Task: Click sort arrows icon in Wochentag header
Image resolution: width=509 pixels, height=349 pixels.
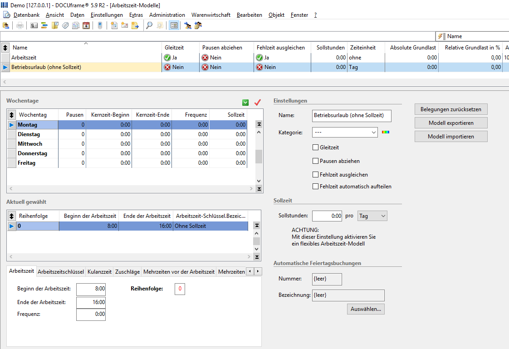Action: coord(12,115)
